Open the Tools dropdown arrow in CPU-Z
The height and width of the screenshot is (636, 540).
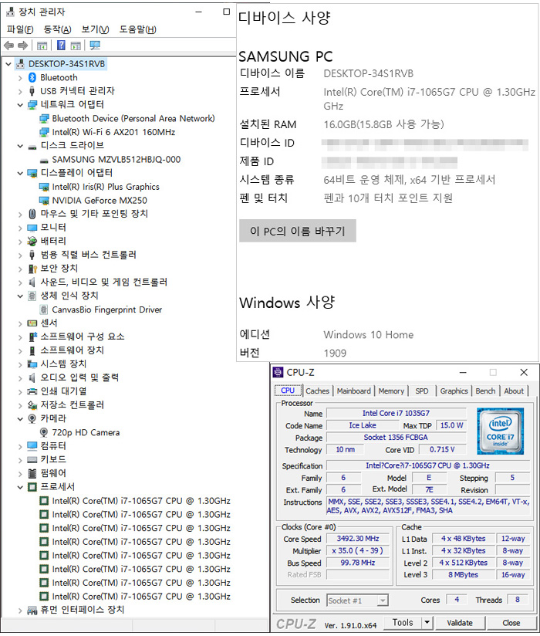coord(427,623)
